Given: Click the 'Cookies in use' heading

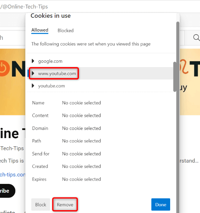Looking at the screenshot, I should (x=50, y=16).
